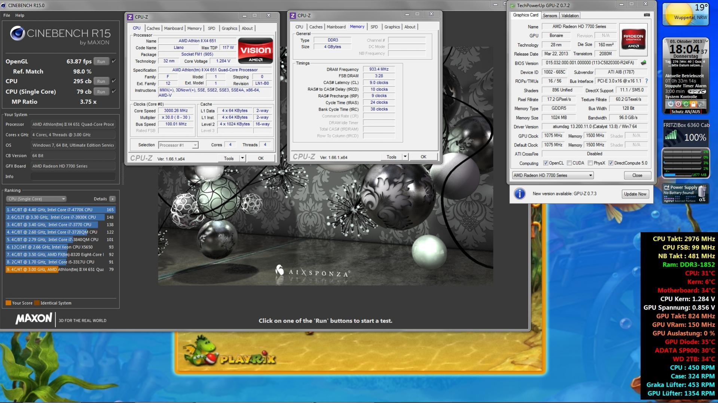
Task: Select the Intel Core i7-4770K ranking row
Action: tap(60, 210)
